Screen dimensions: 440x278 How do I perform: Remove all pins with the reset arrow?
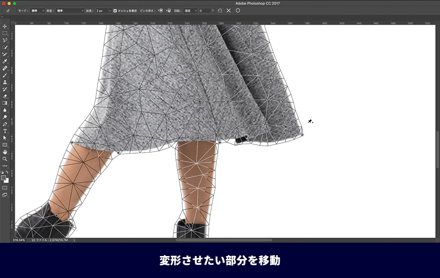click(220, 11)
